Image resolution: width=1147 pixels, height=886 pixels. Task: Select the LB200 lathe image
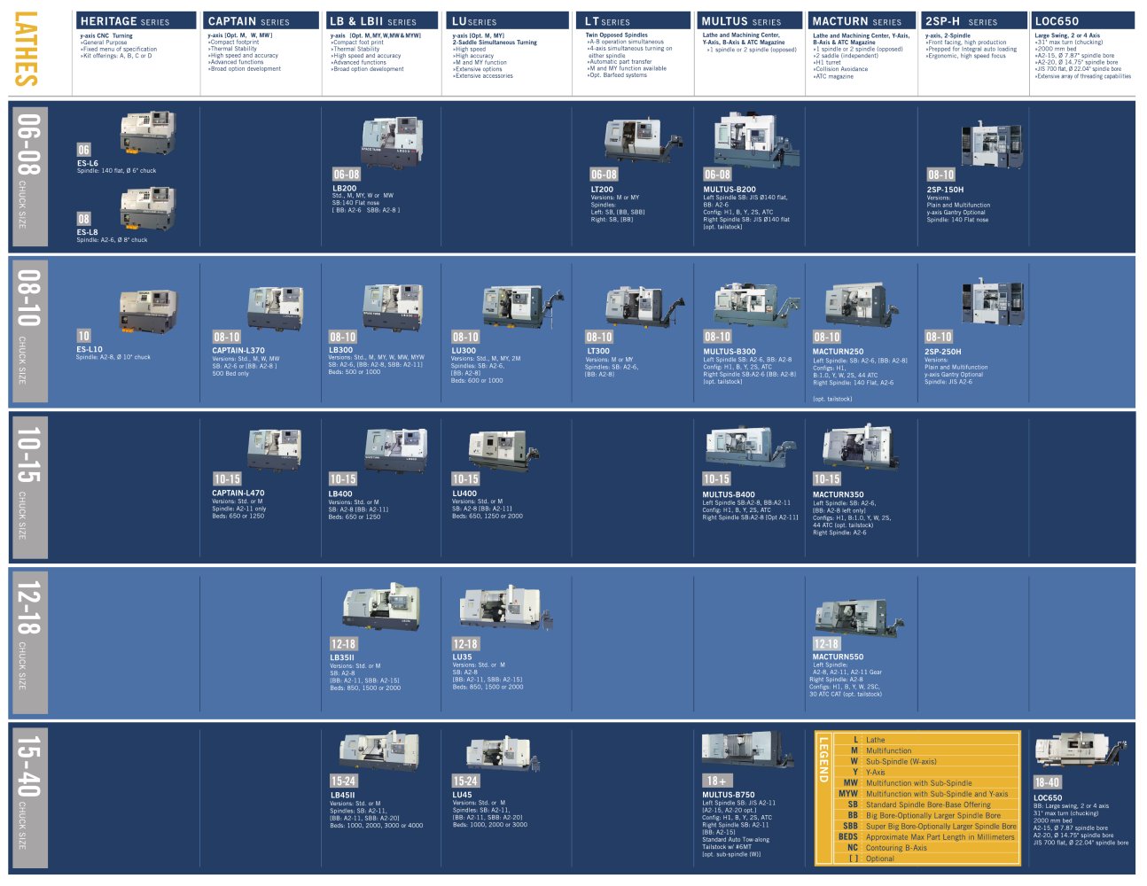click(x=392, y=142)
